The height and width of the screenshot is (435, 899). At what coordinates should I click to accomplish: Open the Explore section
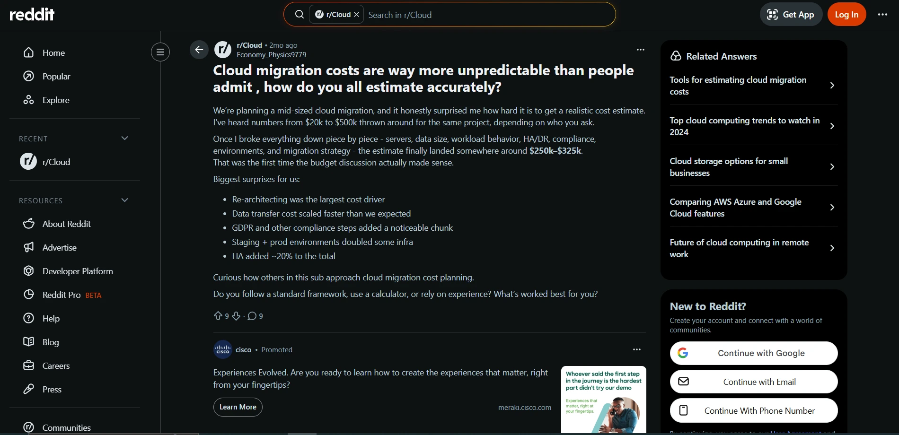coord(28,100)
